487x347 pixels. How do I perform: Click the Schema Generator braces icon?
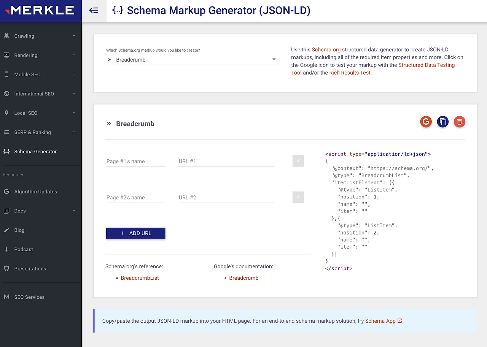[x=6, y=151]
